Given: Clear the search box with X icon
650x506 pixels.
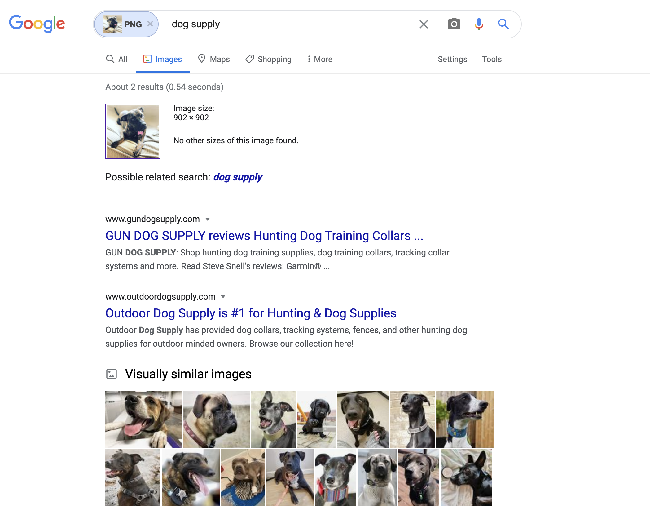Looking at the screenshot, I should (424, 24).
